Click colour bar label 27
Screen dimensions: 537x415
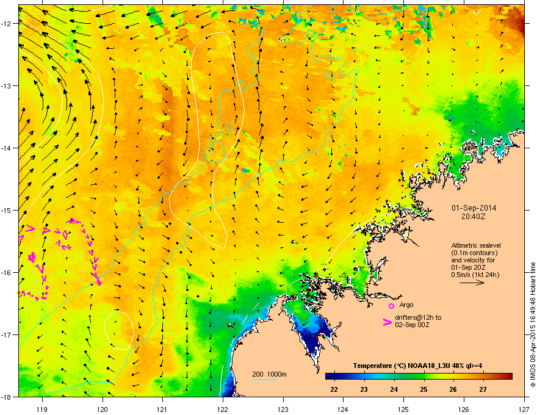pos(483,389)
